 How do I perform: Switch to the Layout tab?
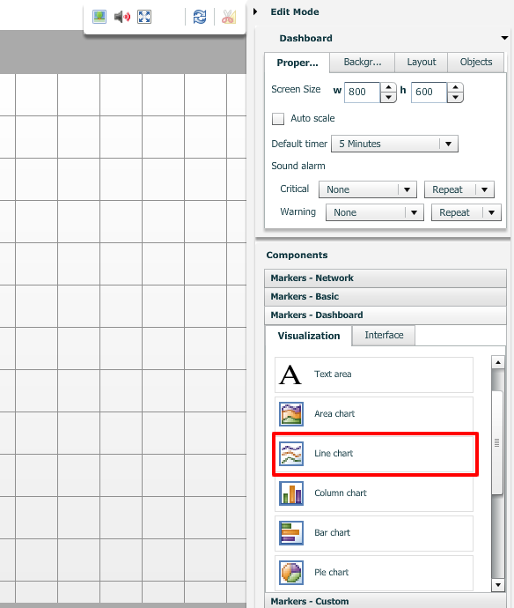click(x=421, y=62)
